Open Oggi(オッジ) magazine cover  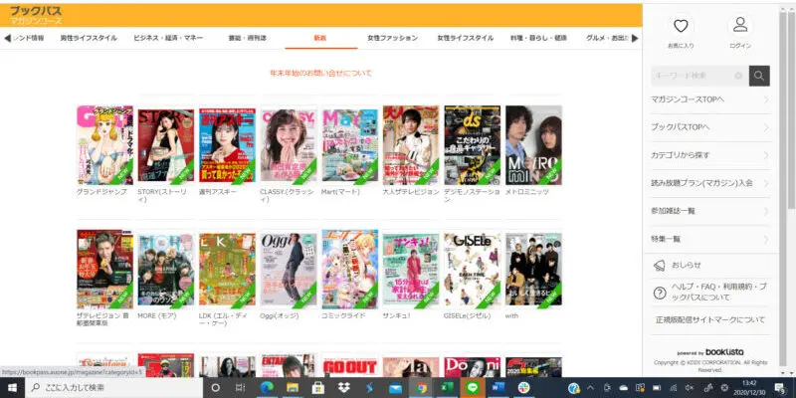(x=289, y=269)
